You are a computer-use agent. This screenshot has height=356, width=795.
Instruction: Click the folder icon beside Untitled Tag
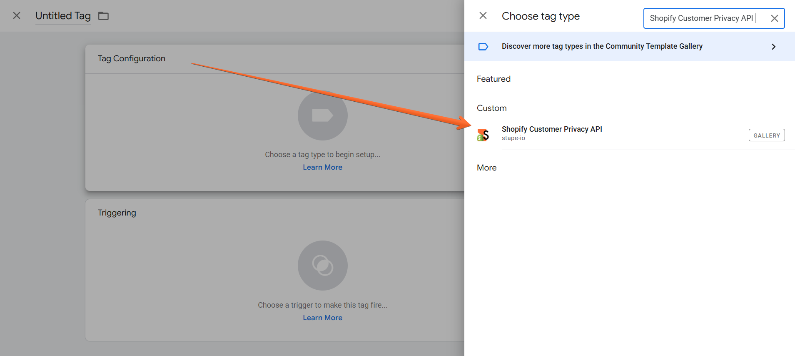pos(103,16)
